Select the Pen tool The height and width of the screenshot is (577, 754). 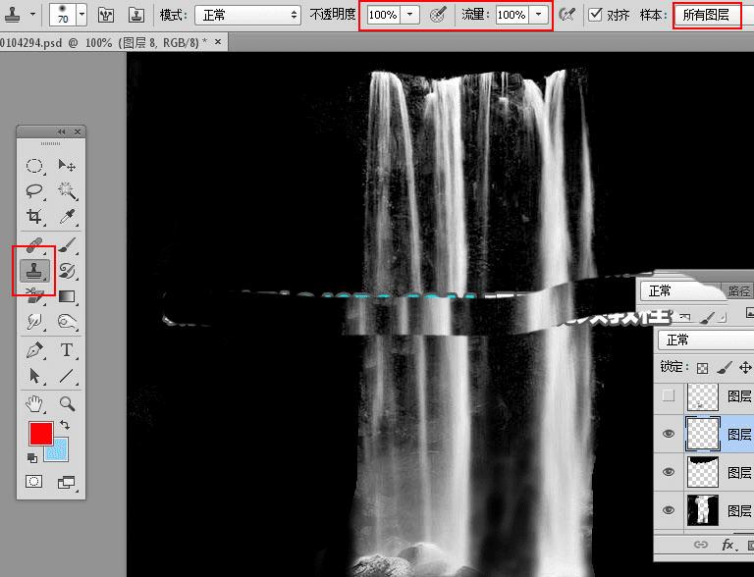click(34, 350)
